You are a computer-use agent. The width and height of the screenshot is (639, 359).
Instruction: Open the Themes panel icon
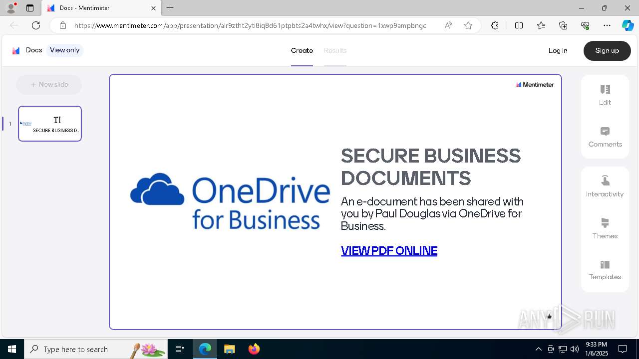coord(605,223)
